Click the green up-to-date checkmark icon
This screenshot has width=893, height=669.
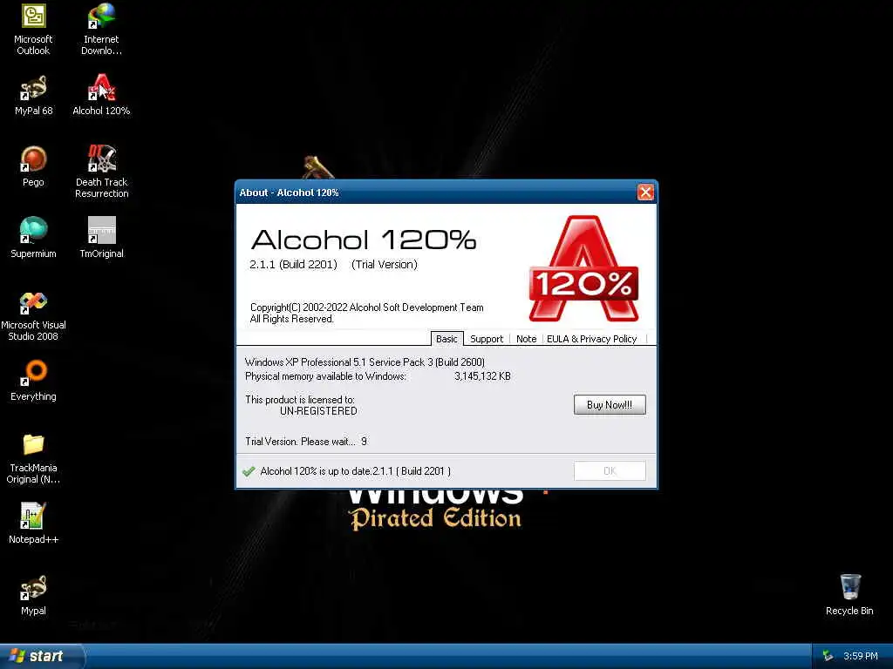[x=249, y=471]
